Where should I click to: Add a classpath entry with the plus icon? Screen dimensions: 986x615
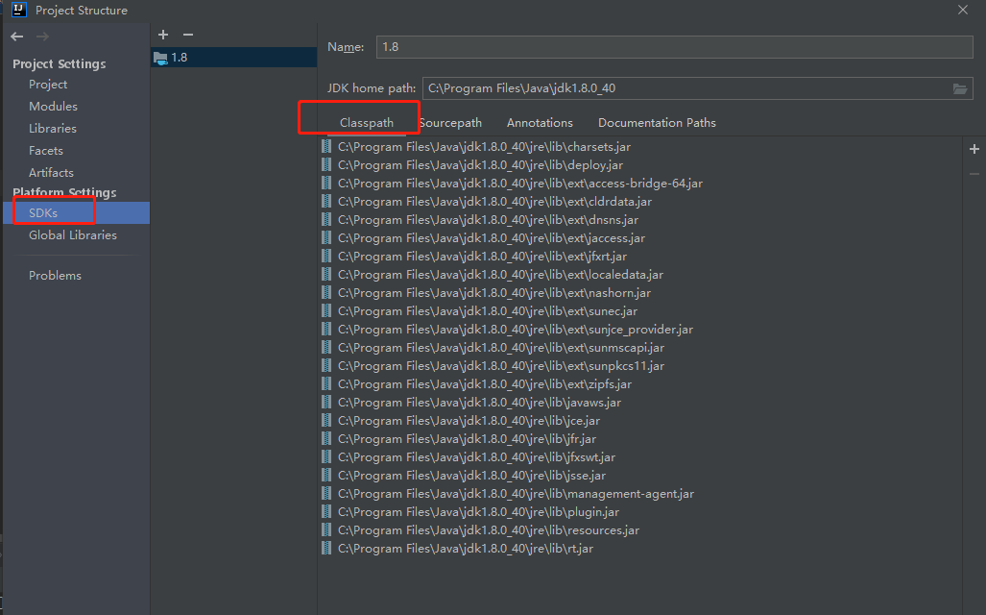coord(974,149)
